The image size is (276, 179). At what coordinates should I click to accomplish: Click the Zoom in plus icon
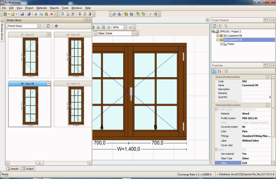[108, 27]
